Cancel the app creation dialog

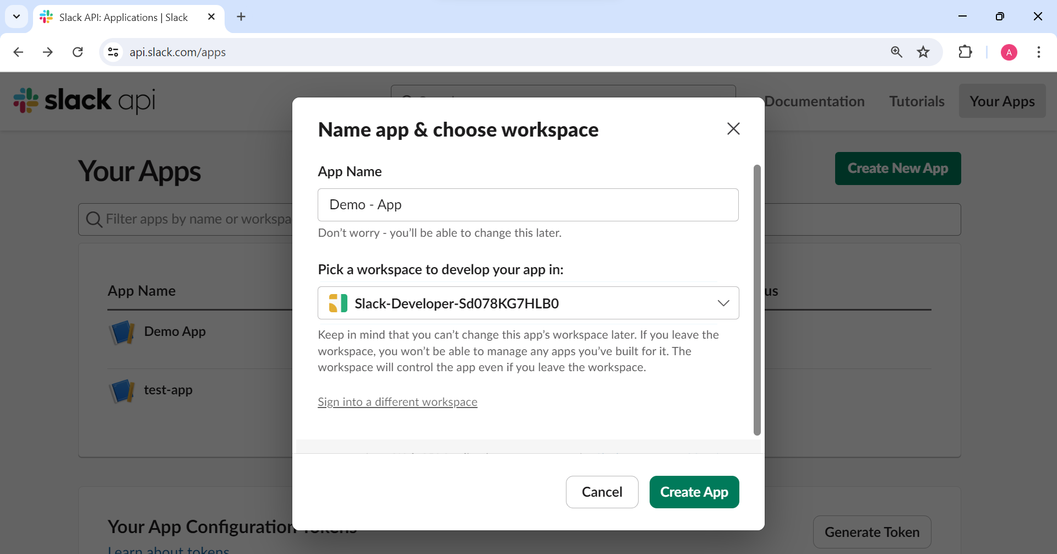(x=602, y=492)
